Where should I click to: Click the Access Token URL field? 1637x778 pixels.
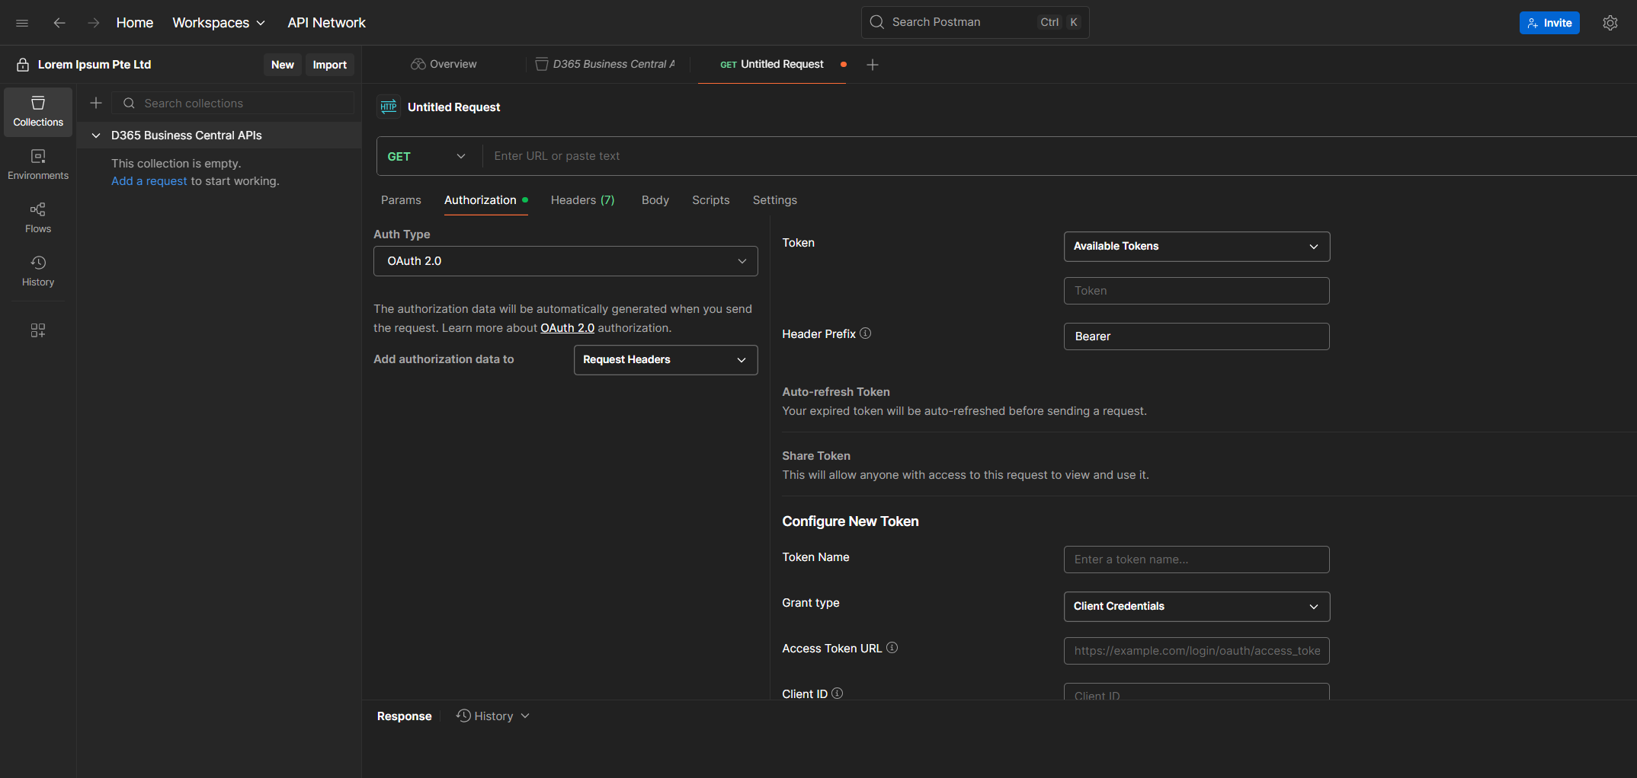[1197, 651]
